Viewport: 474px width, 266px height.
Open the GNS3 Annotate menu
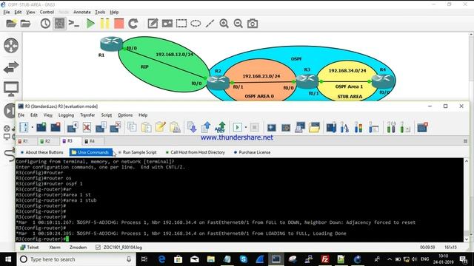[82, 12]
